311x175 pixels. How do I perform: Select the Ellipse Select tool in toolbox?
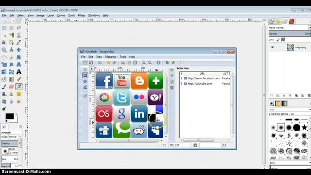coord(11,28)
